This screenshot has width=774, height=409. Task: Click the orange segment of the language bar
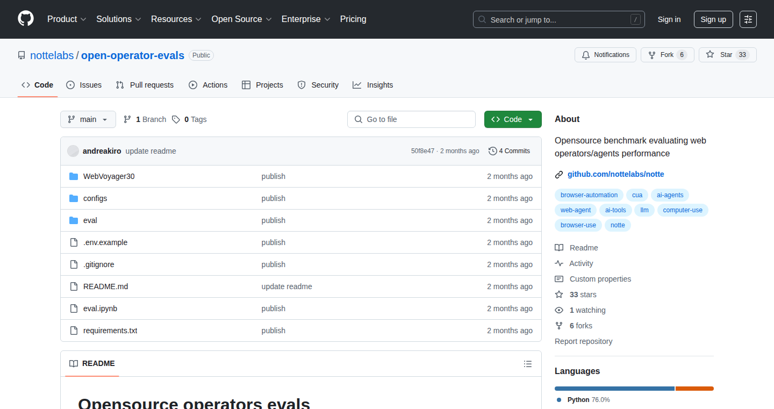tap(694, 389)
